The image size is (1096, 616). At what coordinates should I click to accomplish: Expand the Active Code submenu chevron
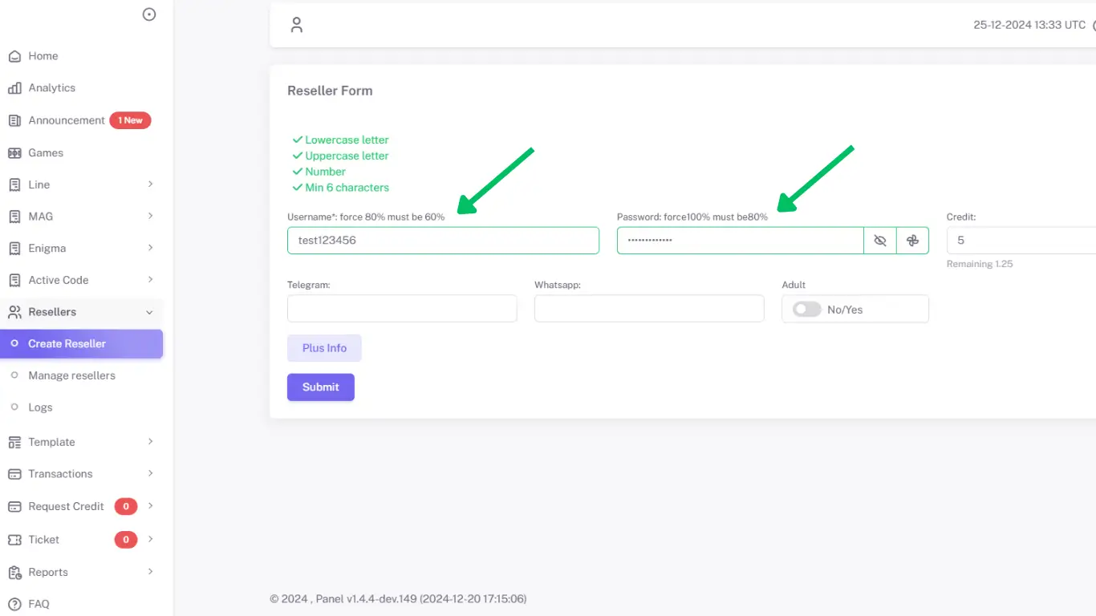(x=150, y=280)
